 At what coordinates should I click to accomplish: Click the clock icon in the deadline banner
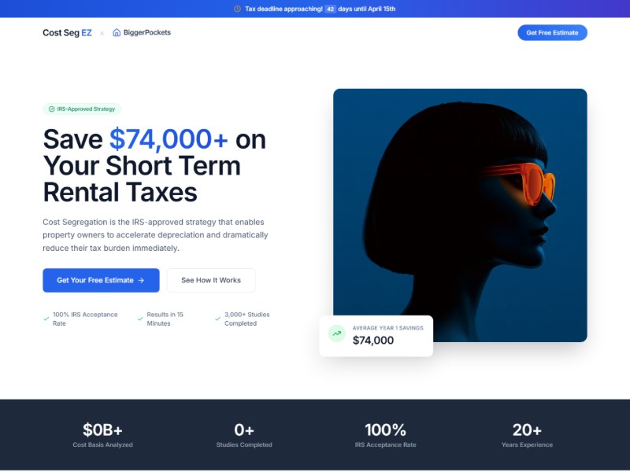[x=238, y=9]
